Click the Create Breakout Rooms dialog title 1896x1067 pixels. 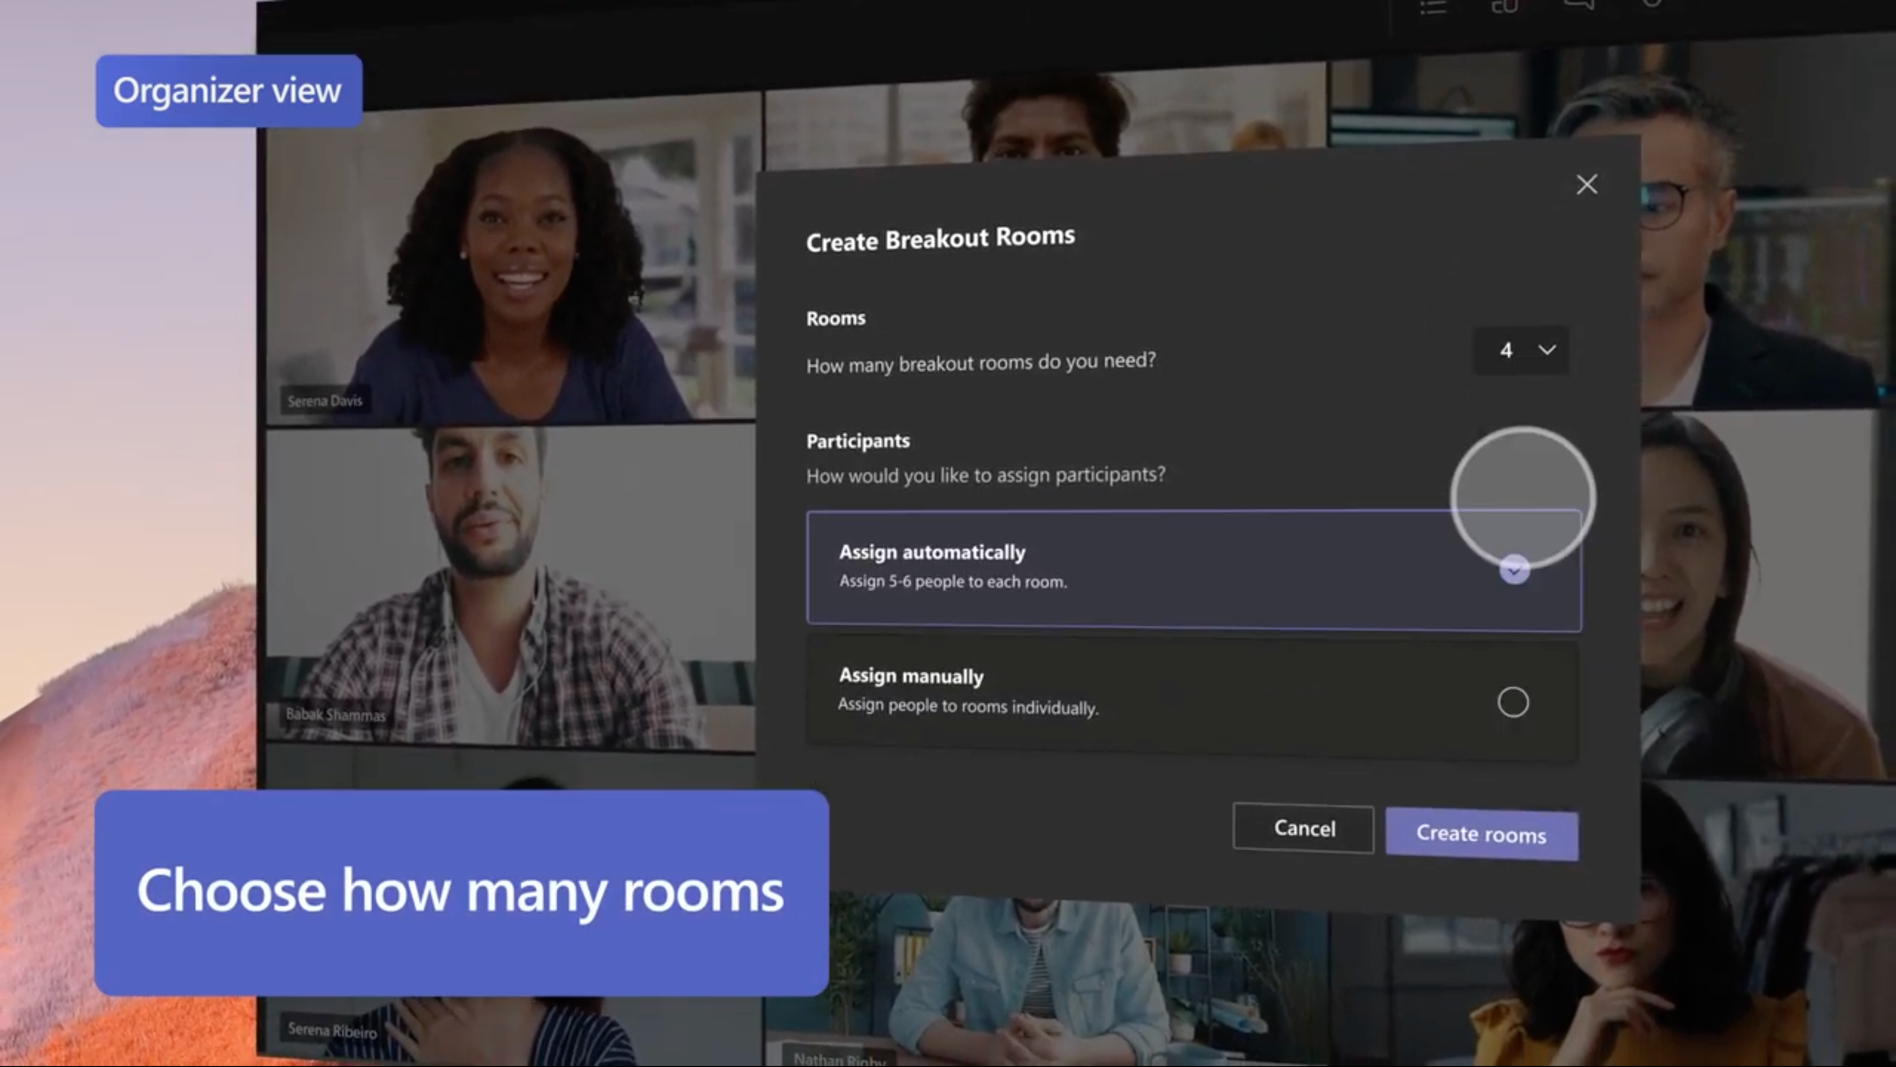tap(940, 238)
